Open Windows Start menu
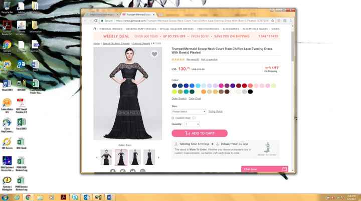 pyautogui.click(x=5, y=197)
